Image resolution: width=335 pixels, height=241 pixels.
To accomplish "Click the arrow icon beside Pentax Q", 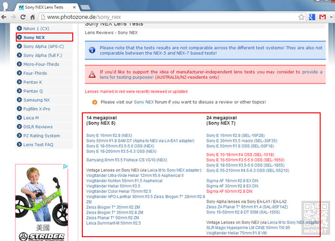I will click(x=19, y=91).
